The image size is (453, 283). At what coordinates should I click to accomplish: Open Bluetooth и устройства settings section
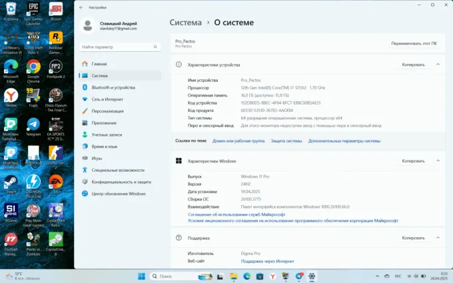(x=113, y=87)
